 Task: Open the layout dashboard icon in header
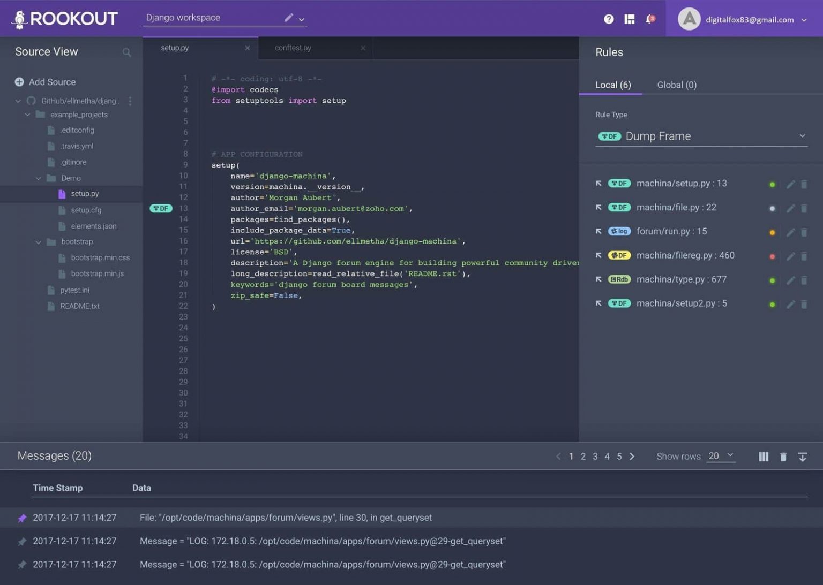pyautogui.click(x=630, y=19)
